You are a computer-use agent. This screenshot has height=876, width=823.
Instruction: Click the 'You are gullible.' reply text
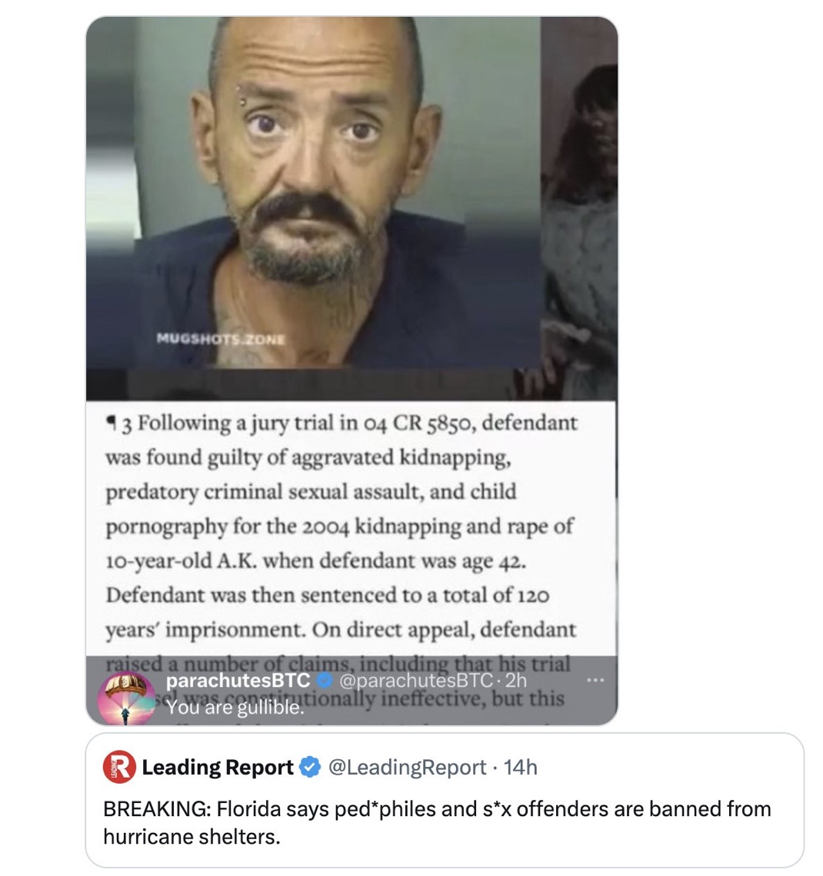(x=235, y=707)
